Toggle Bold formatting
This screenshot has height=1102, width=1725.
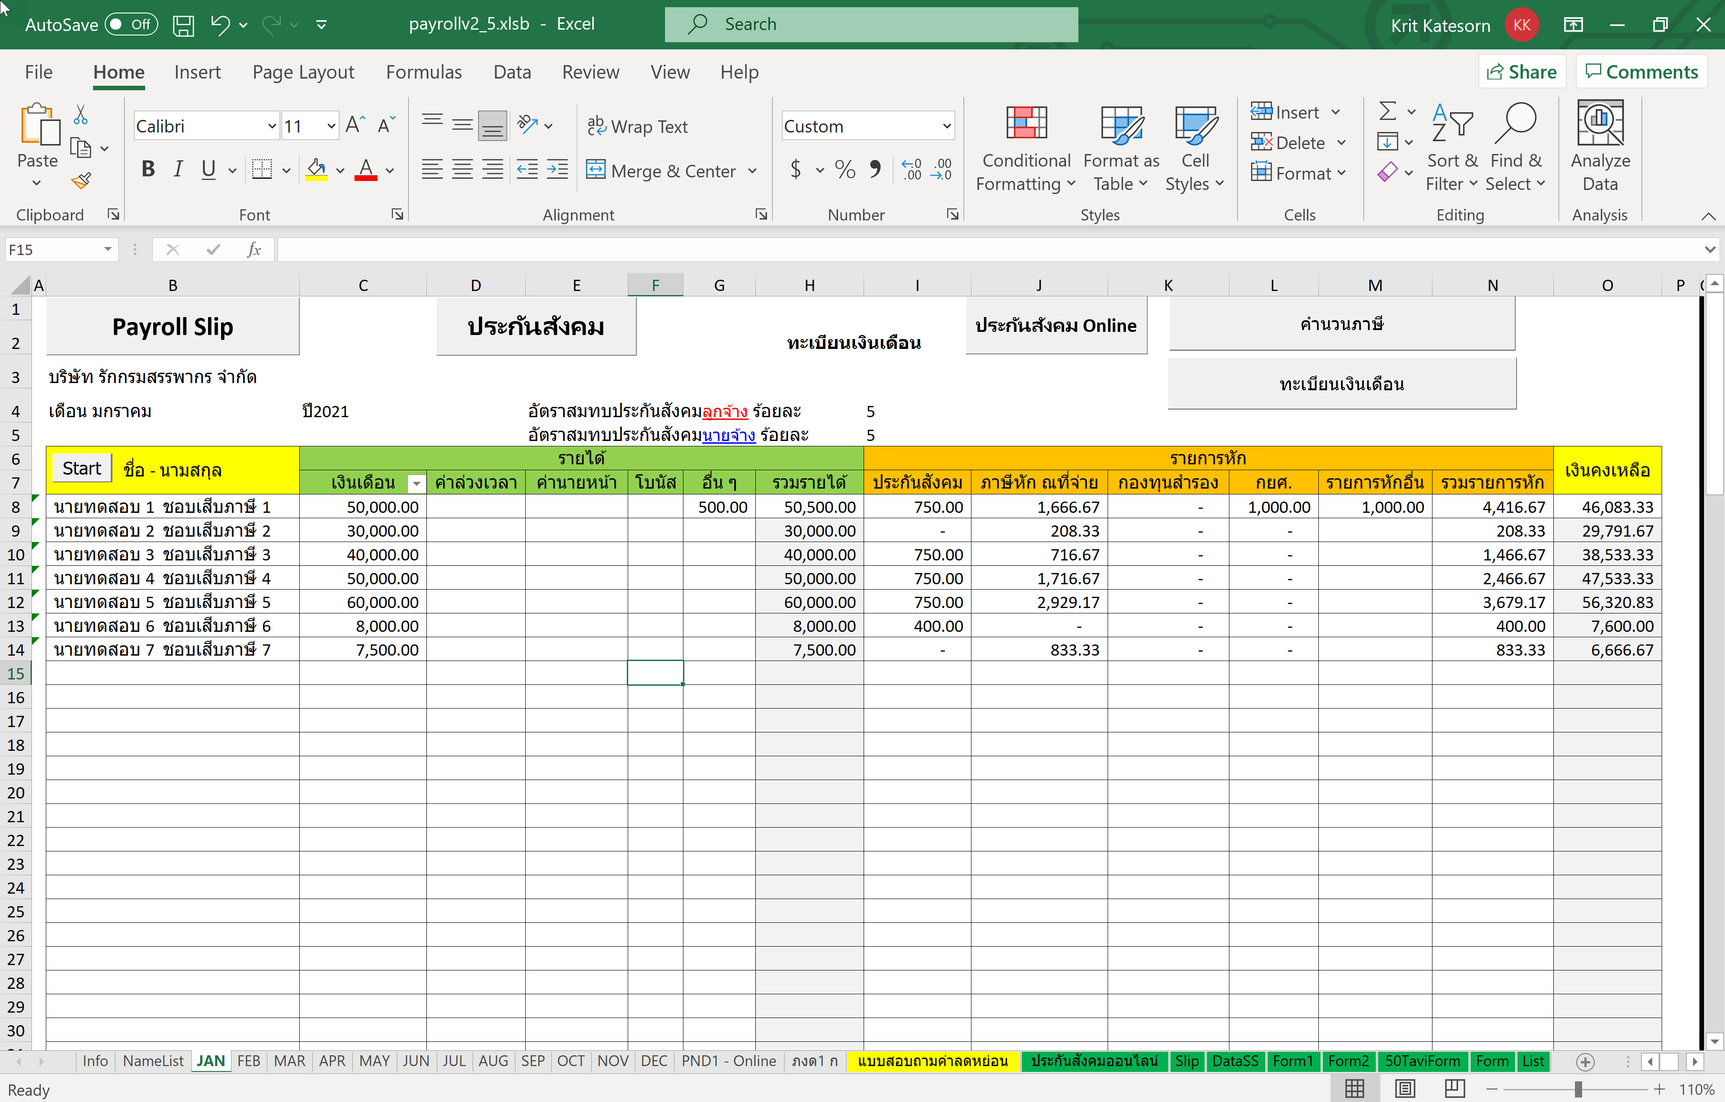click(148, 170)
